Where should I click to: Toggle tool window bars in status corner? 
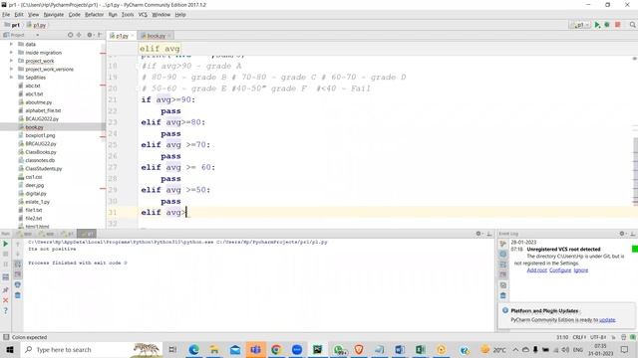click(x=6, y=337)
